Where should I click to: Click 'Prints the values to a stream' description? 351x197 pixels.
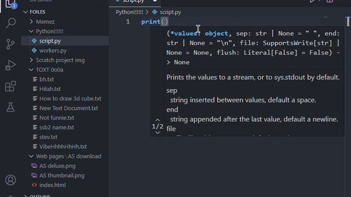coord(253,77)
